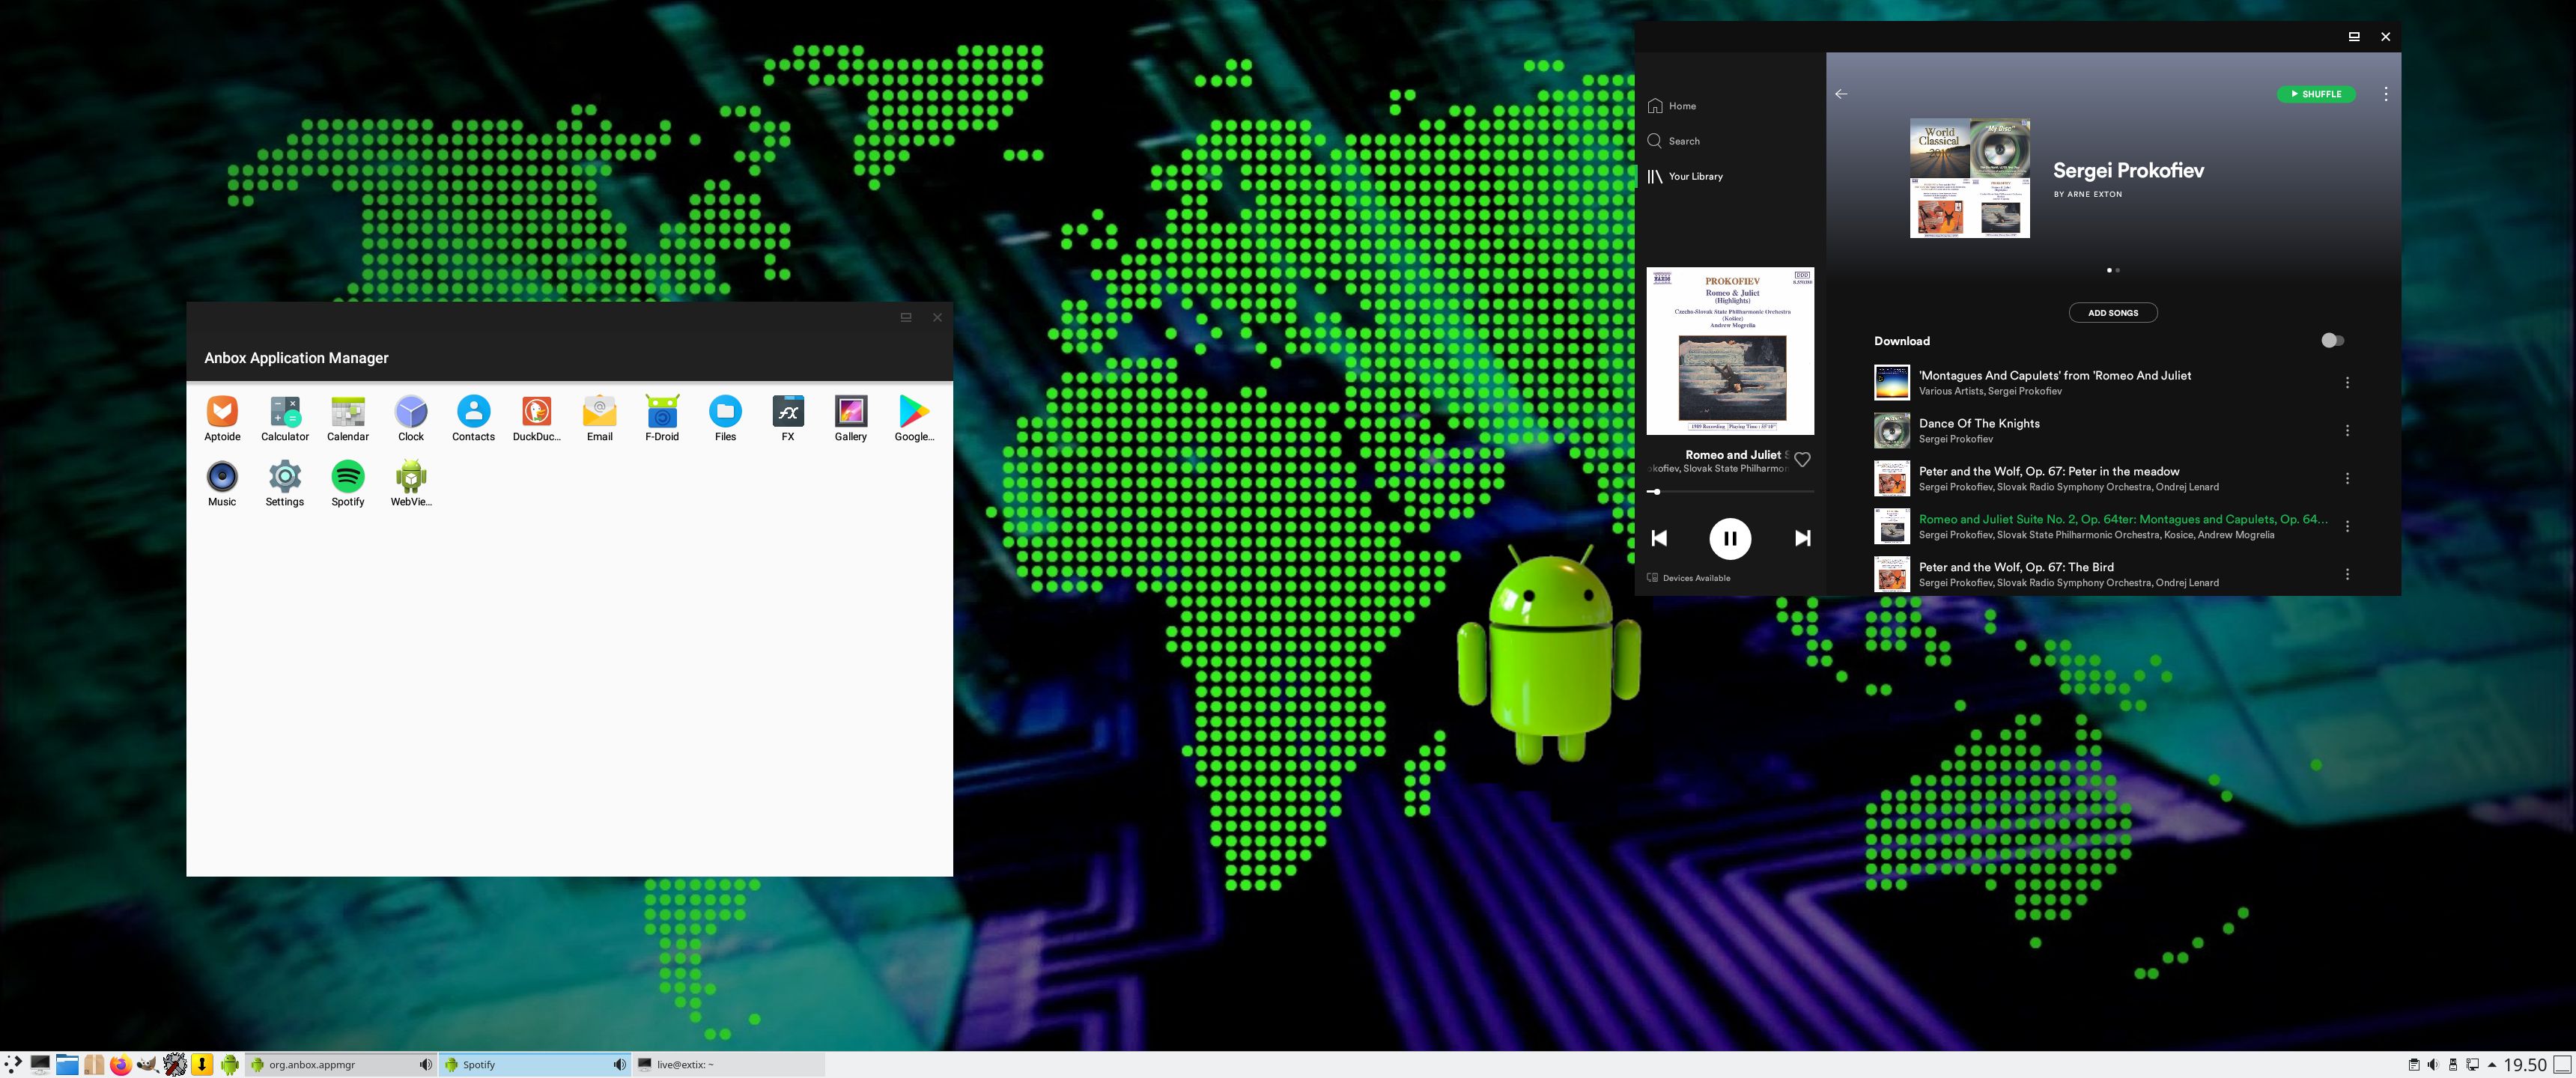Show desktop using the taskbar corner button
The width and height of the screenshot is (2576, 1078).
click(2563, 1065)
